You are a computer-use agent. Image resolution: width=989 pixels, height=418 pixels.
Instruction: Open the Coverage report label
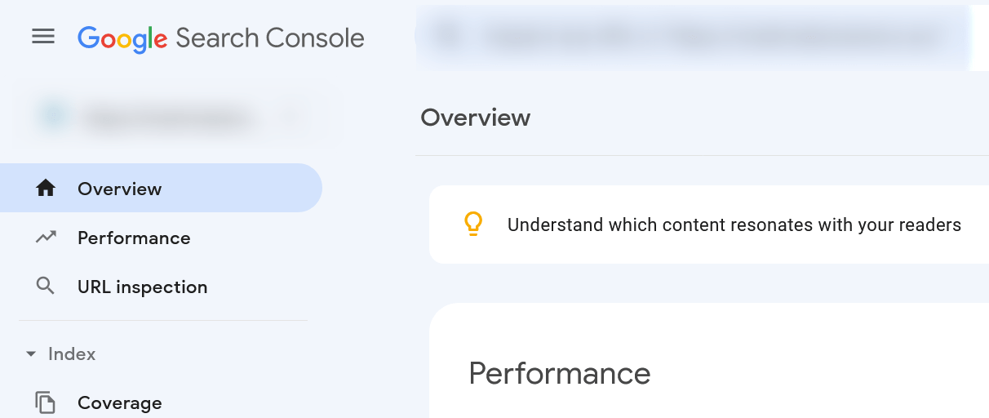tap(119, 402)
